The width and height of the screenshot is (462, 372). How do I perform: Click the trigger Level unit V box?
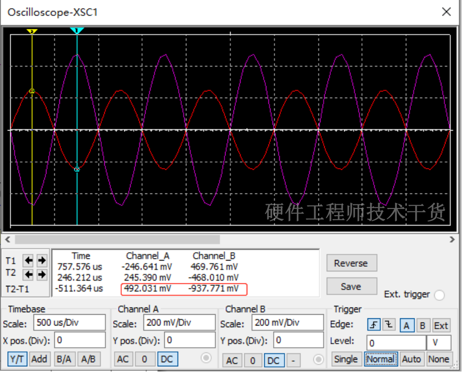coord(439,342)
